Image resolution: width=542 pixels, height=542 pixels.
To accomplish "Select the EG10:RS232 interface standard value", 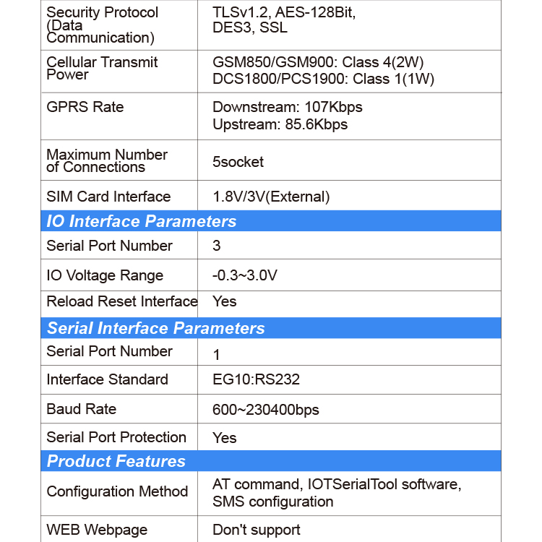I will (256, 379).
